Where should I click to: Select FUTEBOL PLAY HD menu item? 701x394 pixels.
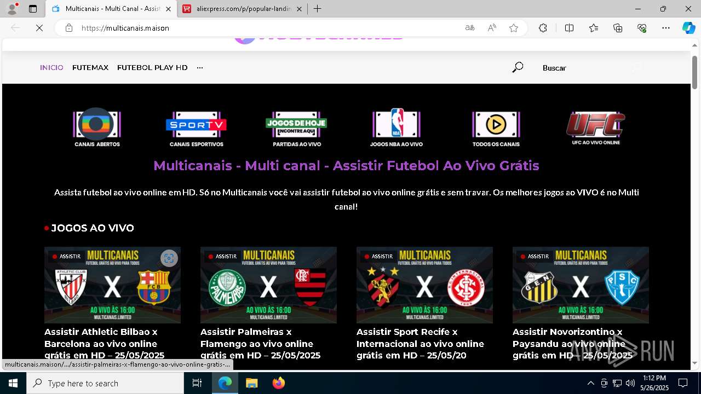[152, 68]
